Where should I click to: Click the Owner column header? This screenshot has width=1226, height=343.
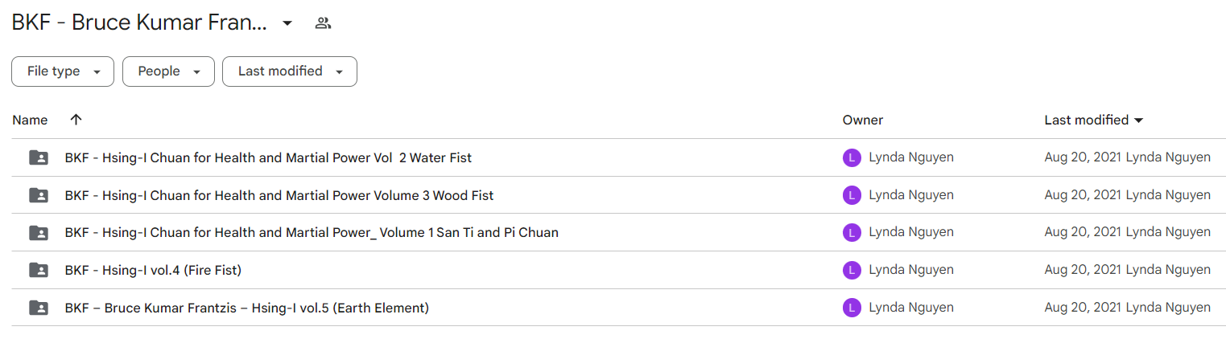[863, 120]
